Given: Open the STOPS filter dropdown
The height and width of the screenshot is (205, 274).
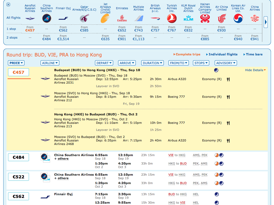Looking at the screenshot, I should (x=201, y=63).
